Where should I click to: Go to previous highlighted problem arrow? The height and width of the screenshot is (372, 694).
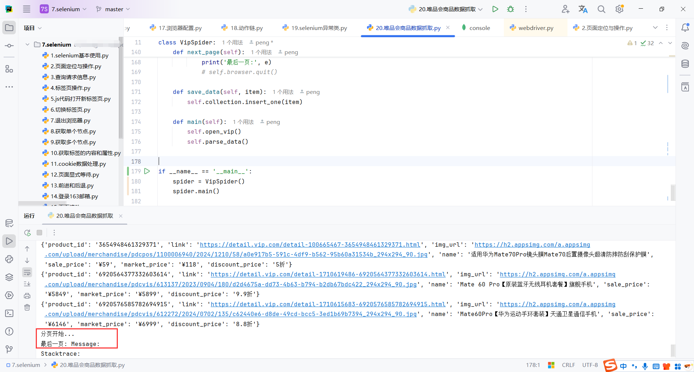pos(661,43)
